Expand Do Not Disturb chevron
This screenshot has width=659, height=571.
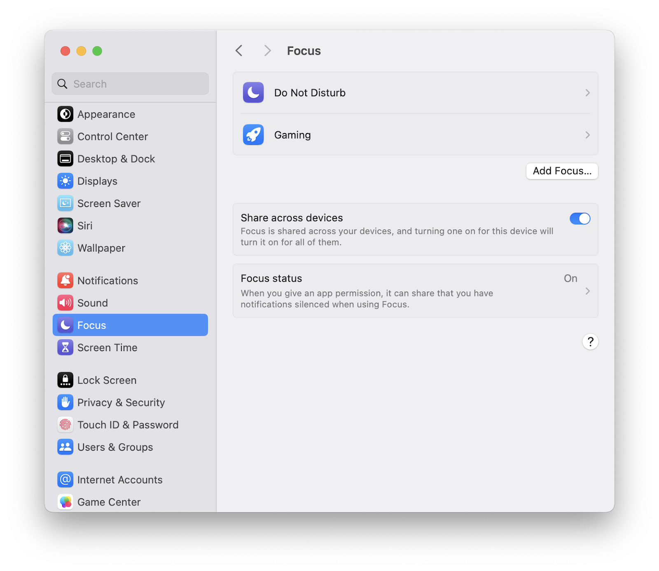click(x=588, y=93)
